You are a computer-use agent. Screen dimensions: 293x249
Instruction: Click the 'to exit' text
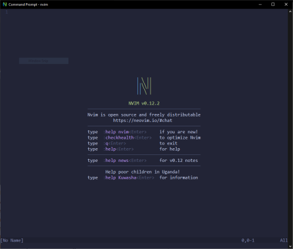click(x=169, y=143)
